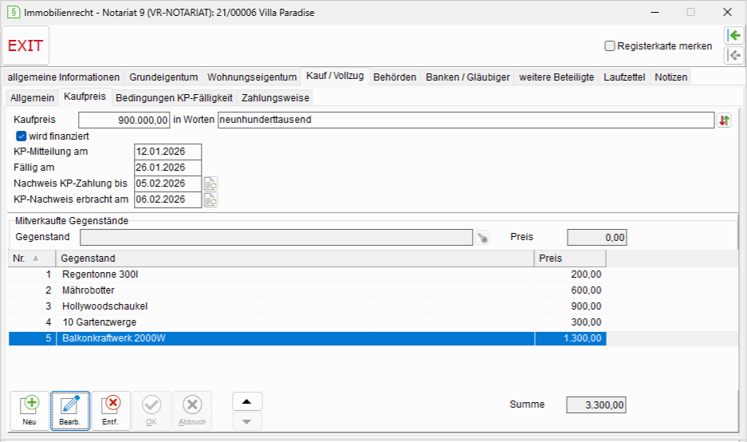Click the Nachweis KP-Zahlung bis date field

coord(167,184)
